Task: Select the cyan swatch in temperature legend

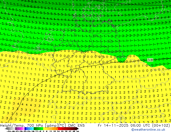Action: tap(33, 129)
